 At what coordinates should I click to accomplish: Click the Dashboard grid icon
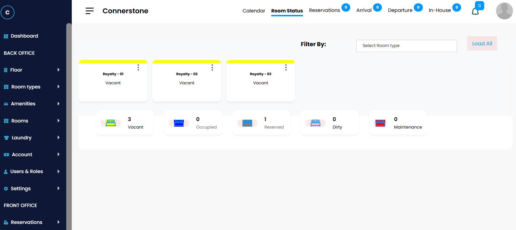click(6, 36)
